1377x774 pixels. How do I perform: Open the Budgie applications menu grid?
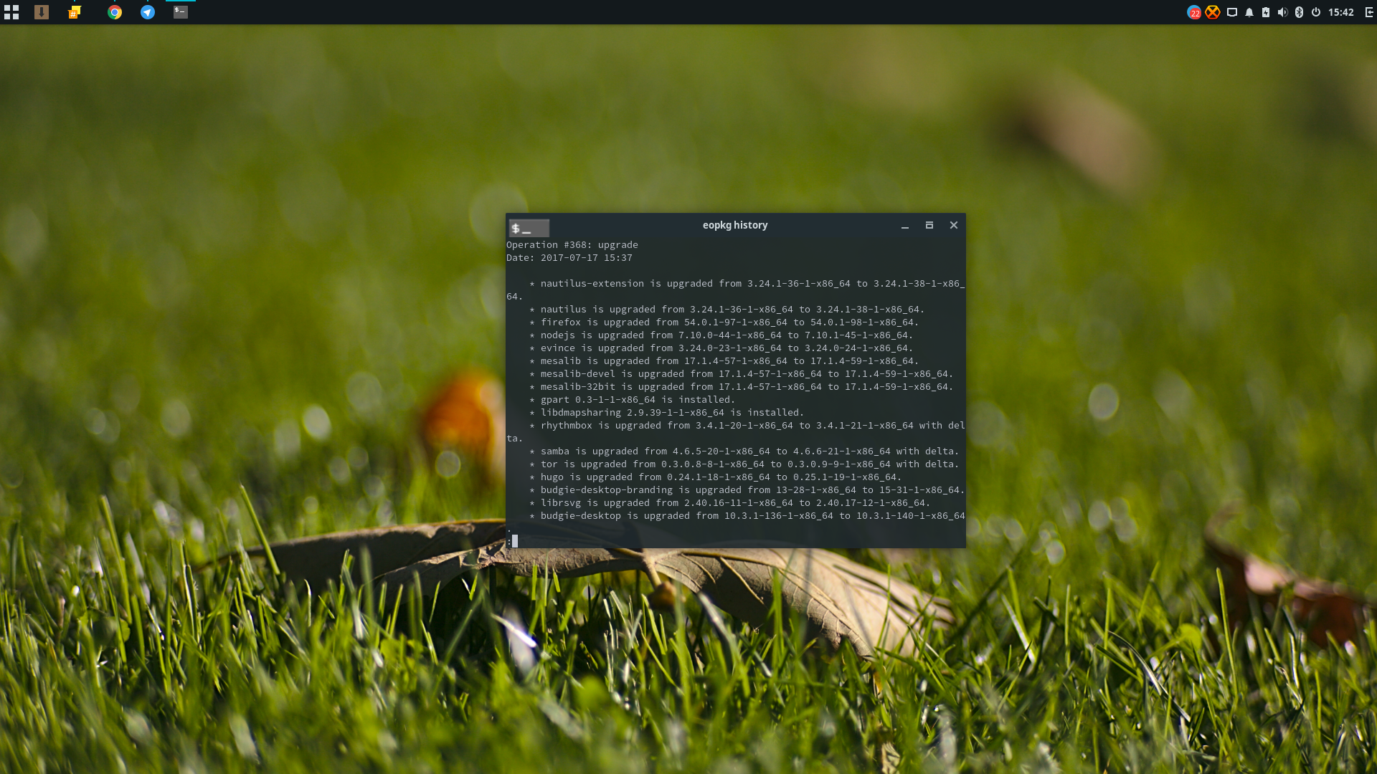pyautogui.click(x=11, y=12)
